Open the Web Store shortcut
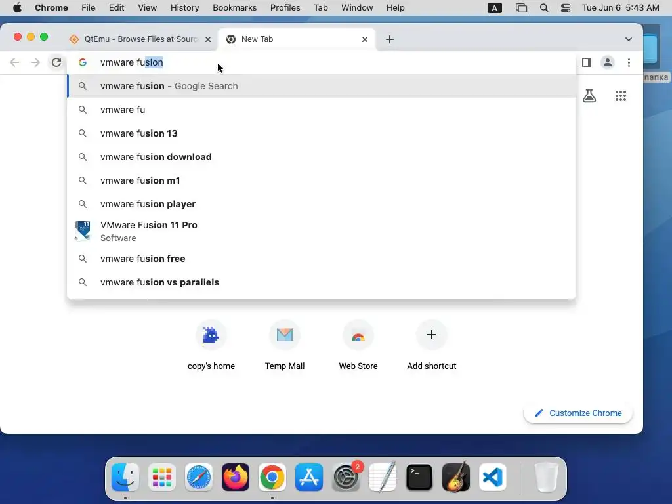672x504 pixels. pos(358,345)
